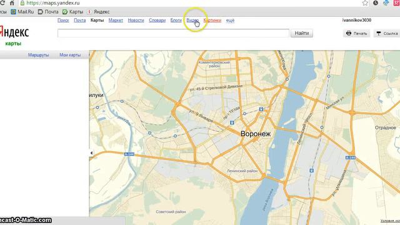Open the Блоги service link
Image resolution: width=400 pixels, height=225 pixels.
(176, 20)
